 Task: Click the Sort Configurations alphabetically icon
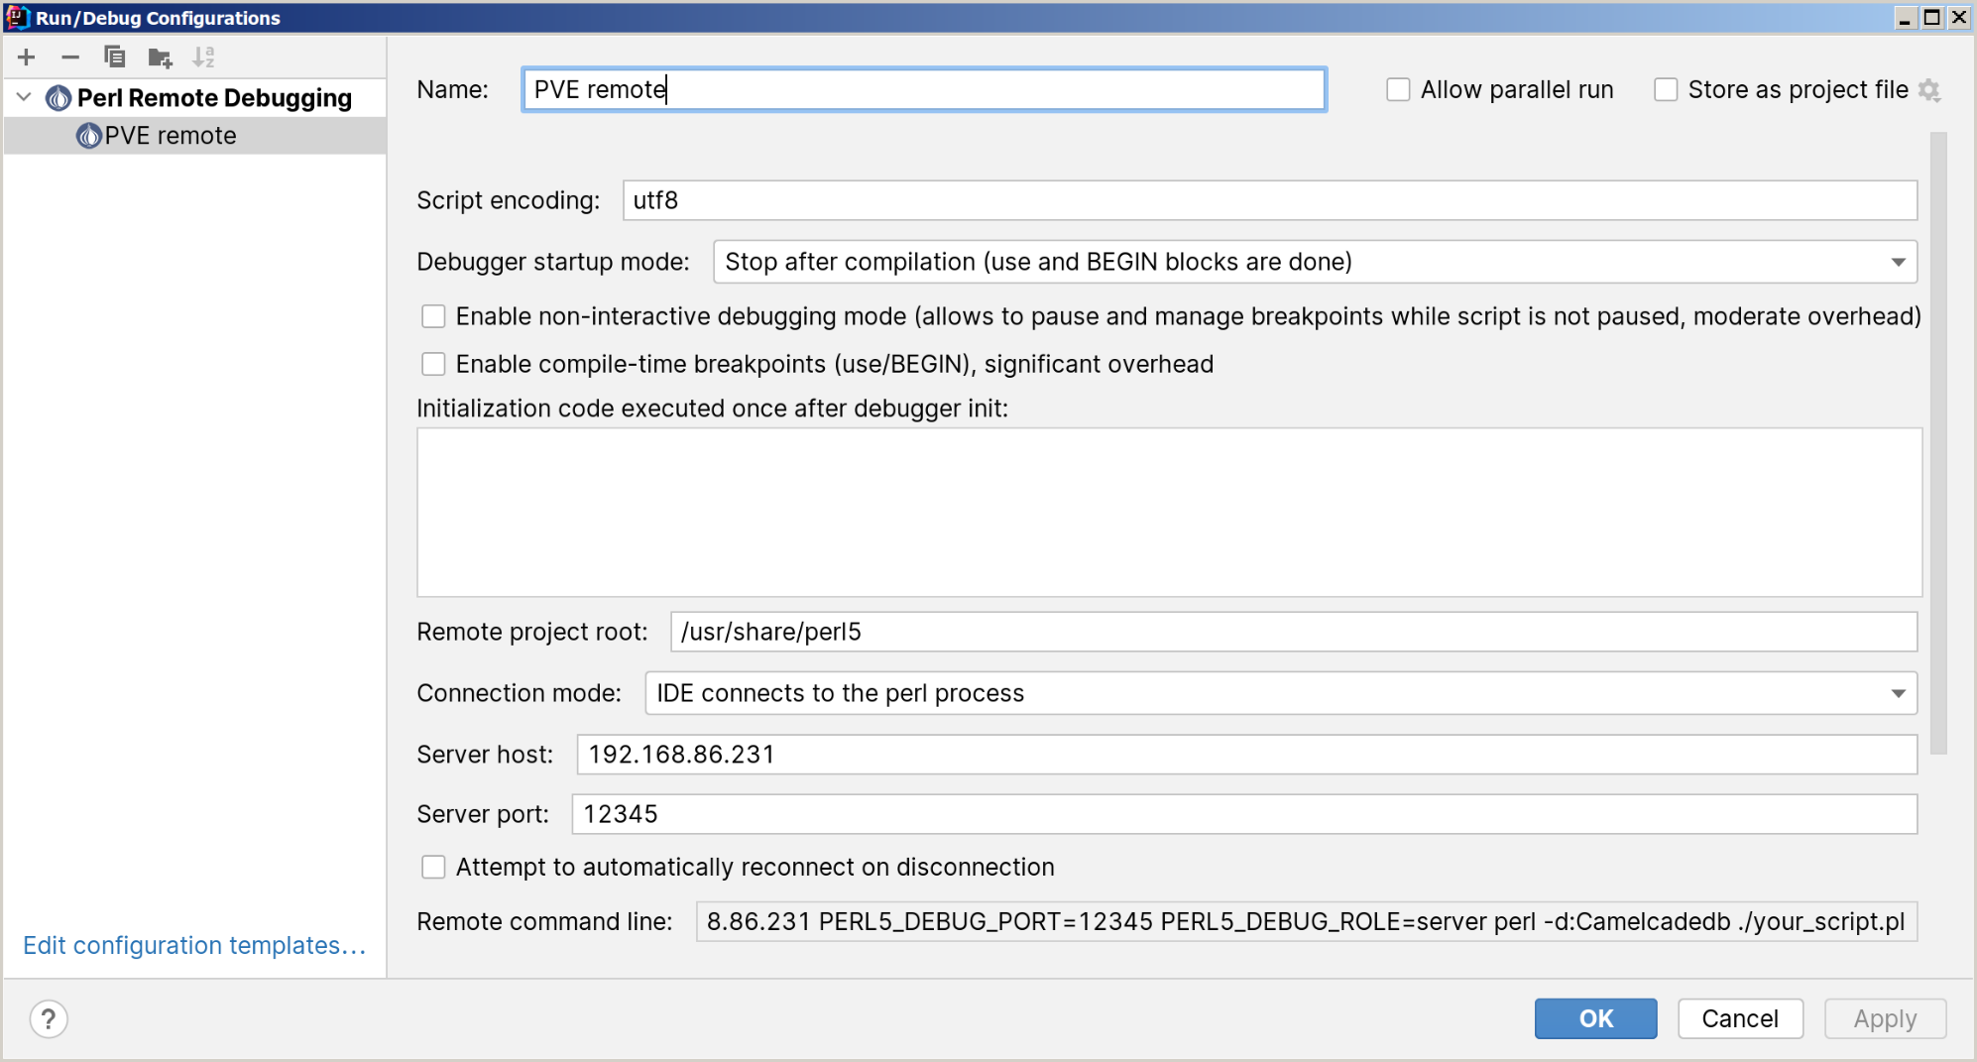point(203,58)
